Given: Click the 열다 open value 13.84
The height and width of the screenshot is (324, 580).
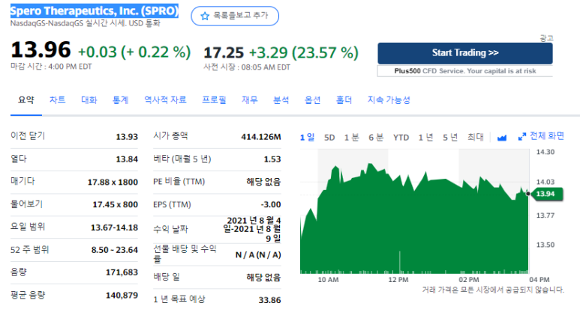Looking at the screenshot, I should (x=127, y=159).
